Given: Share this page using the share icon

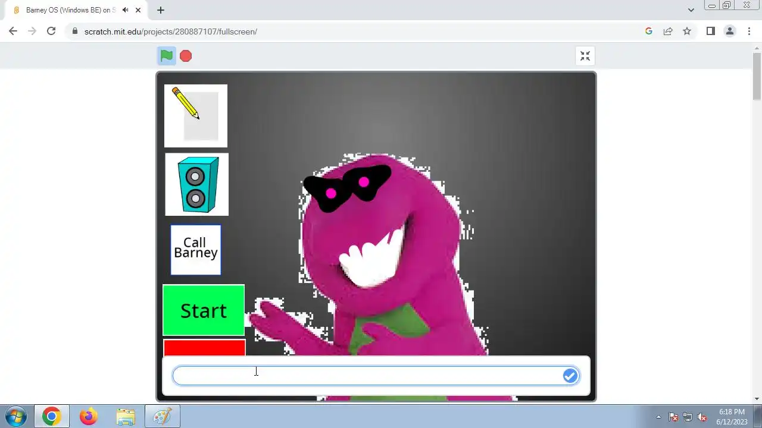Looking at the screenshot, I should 668,31.
